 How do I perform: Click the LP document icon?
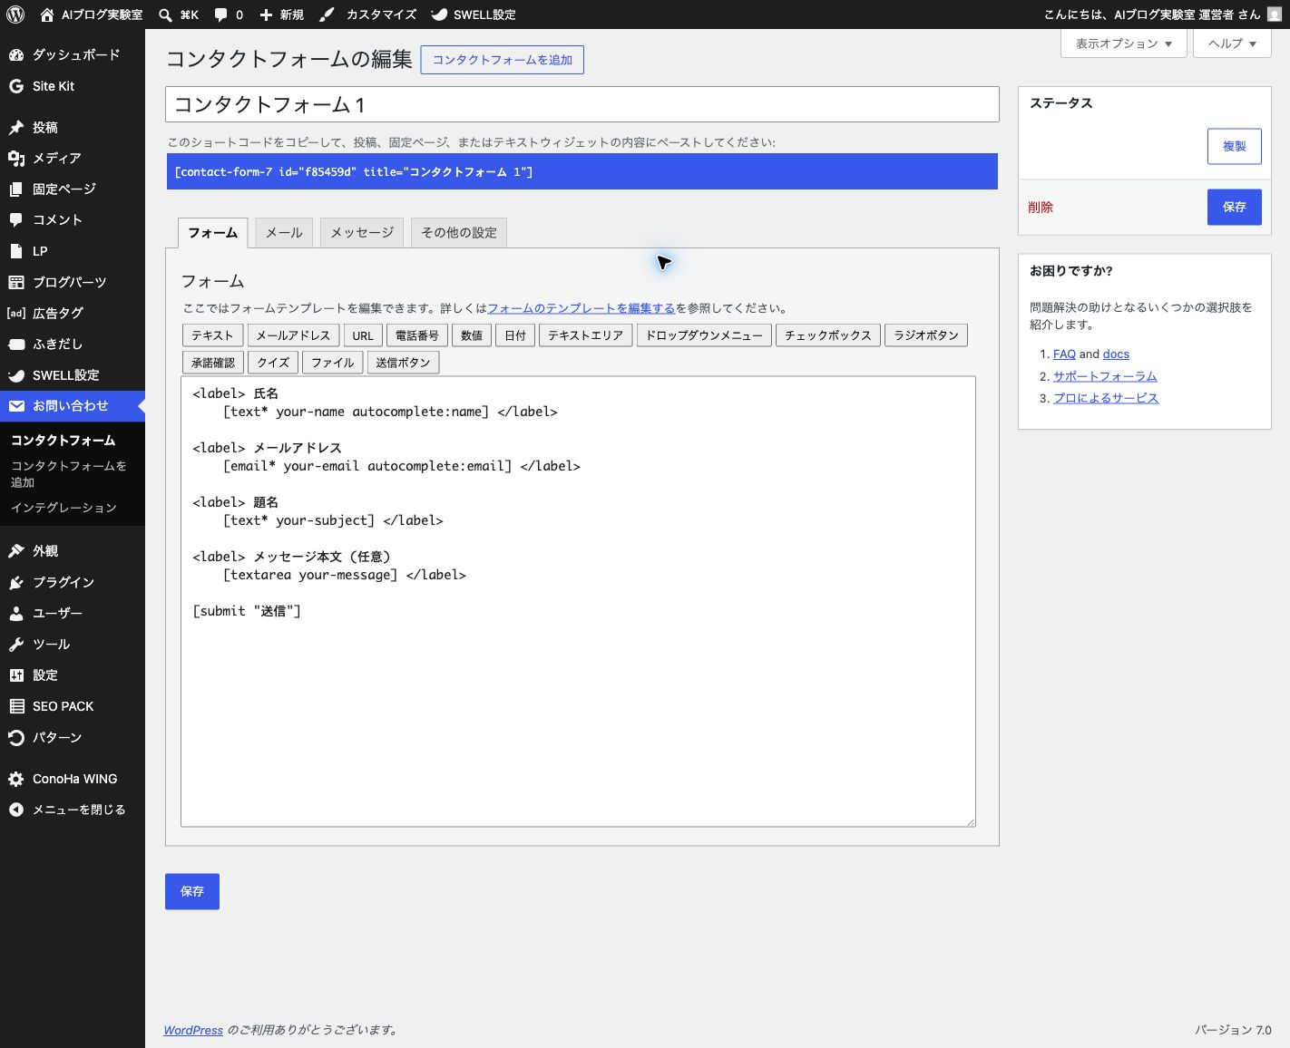(x=16, y=251)
